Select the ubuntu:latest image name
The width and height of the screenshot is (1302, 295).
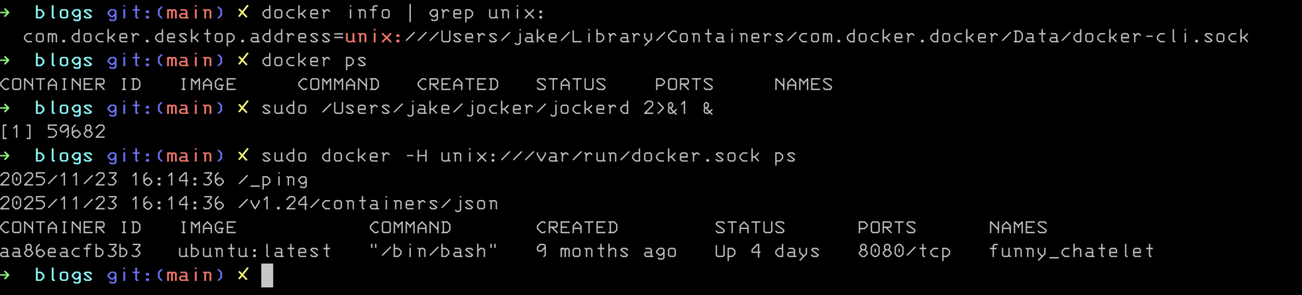click(x=254, y=252)
